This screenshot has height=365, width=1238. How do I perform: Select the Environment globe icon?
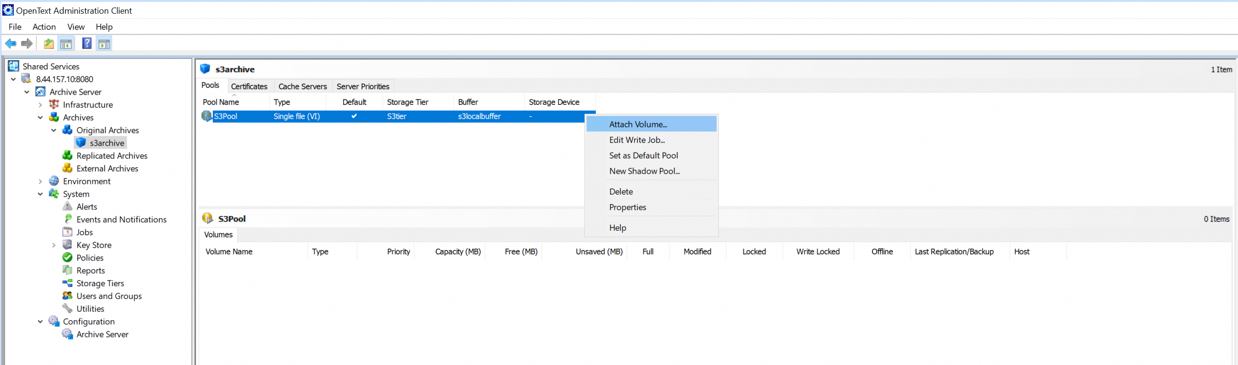tap(54, 181)
